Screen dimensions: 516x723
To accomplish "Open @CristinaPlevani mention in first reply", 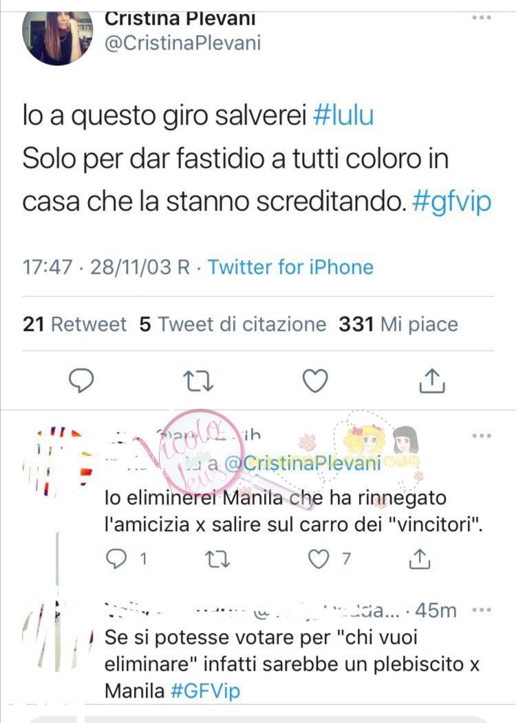I will (x=303, y=463).
